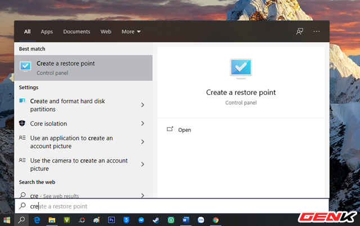Click the Settings section heading
Viewport: 360px width, 226px height.
(29, 87)
